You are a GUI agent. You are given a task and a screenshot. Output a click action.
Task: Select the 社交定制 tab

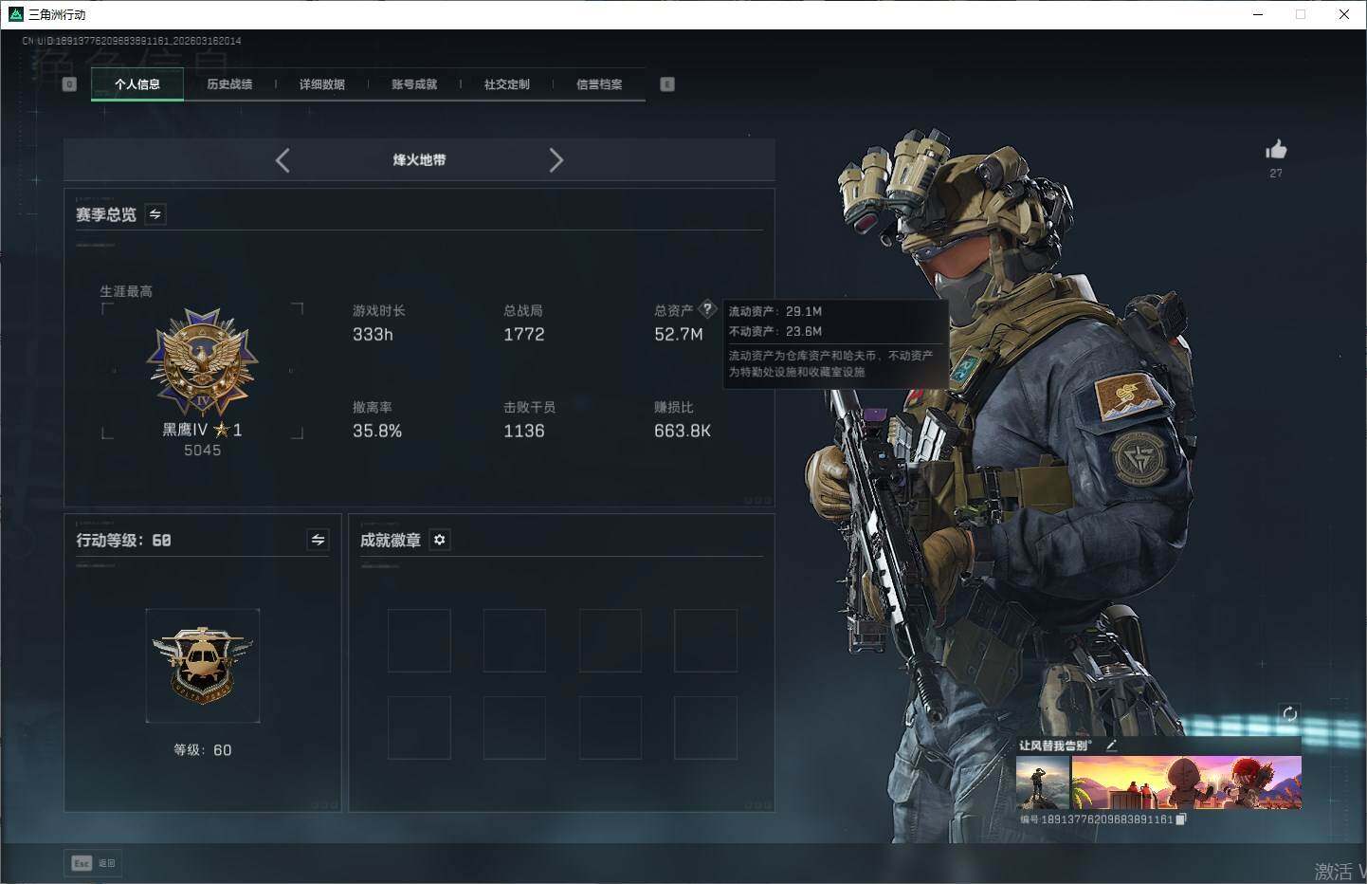click(x=507, y=84)
